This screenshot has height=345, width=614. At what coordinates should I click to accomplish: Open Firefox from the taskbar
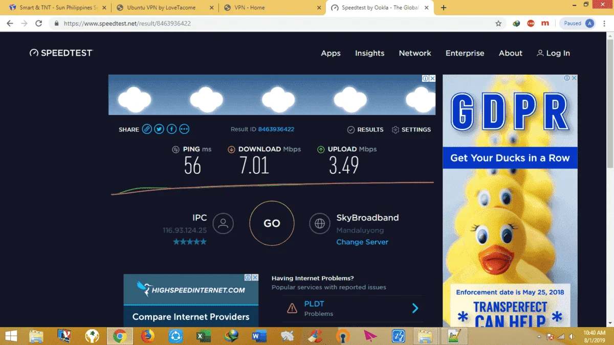click(148, 336)
